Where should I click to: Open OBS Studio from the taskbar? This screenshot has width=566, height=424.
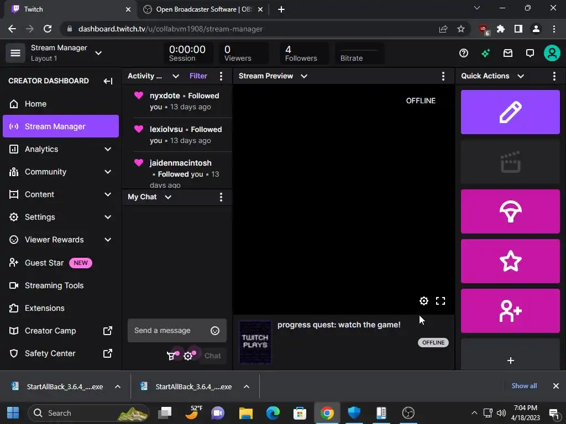pos(408,413)
